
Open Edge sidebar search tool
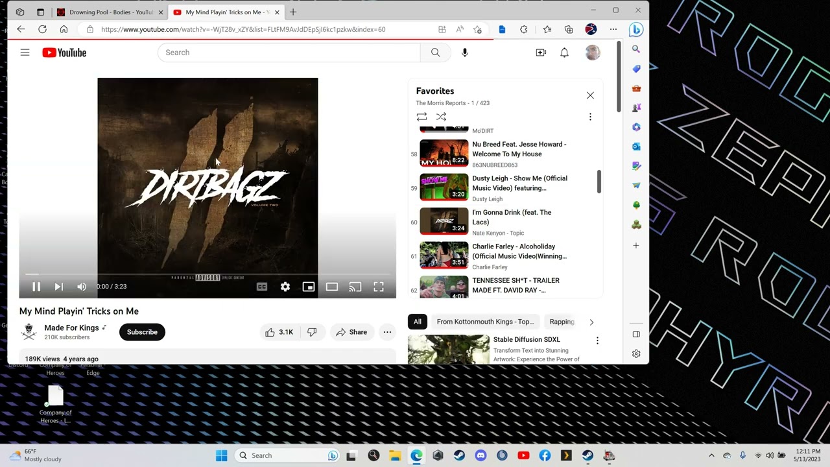[x=636, y=49]
